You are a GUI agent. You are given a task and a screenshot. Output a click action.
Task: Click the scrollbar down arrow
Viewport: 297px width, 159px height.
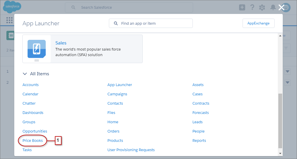coord(280,153)
